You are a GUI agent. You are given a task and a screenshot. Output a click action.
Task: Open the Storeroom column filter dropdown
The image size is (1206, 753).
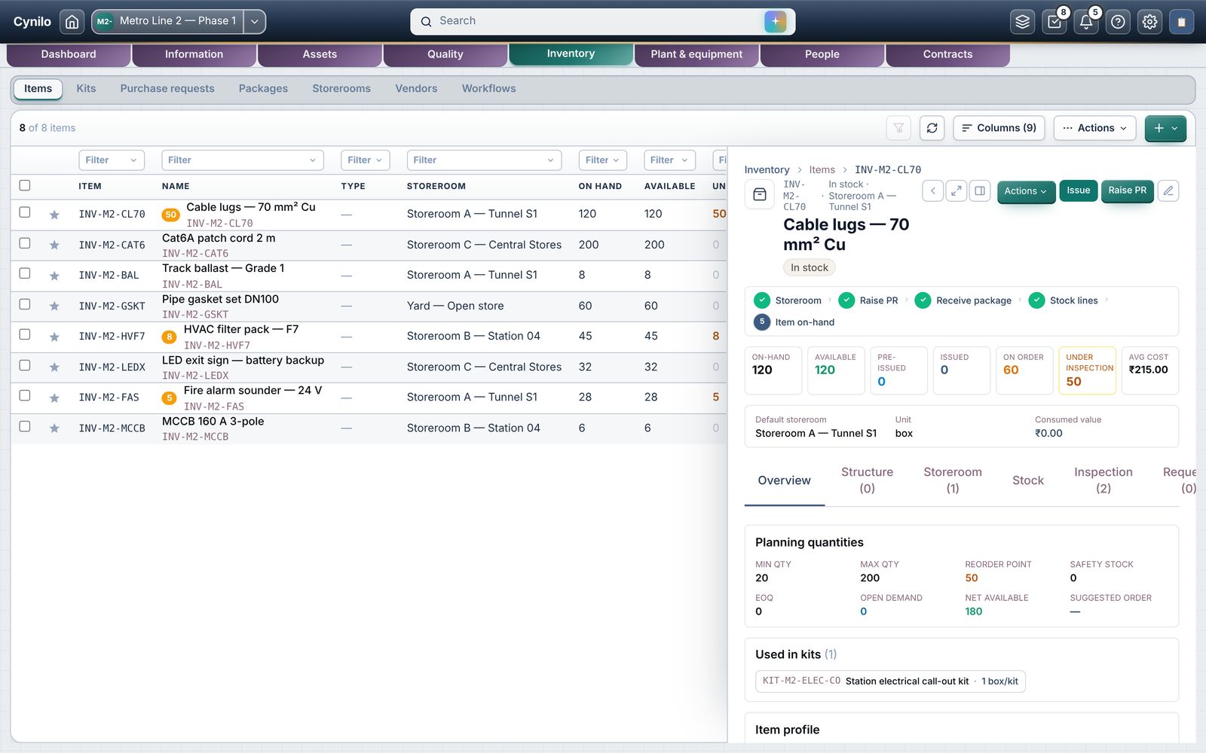point(485,160)
